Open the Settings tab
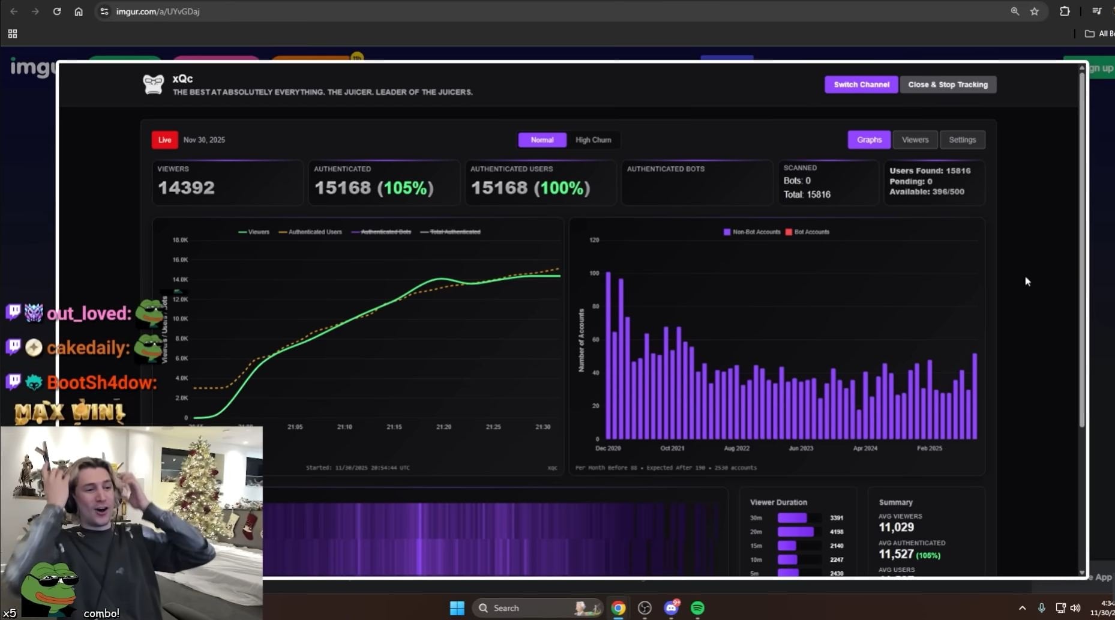The width and height of the screenshot is (1115, 620). (962, 140)
